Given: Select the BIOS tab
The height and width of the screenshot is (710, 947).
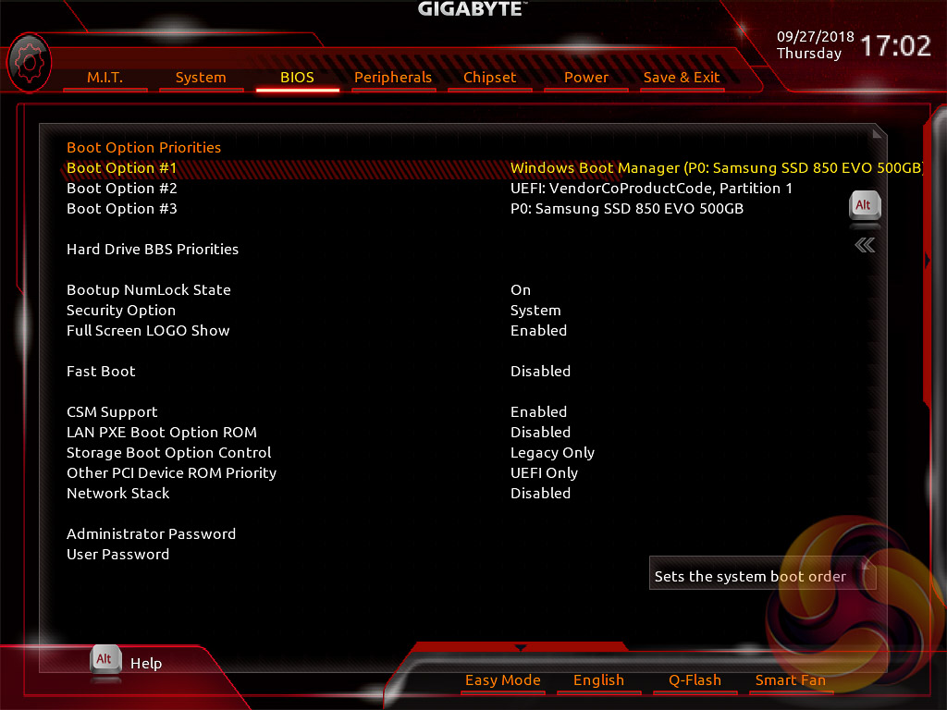Looking at the screenshot, I should [x=297, y=78].
